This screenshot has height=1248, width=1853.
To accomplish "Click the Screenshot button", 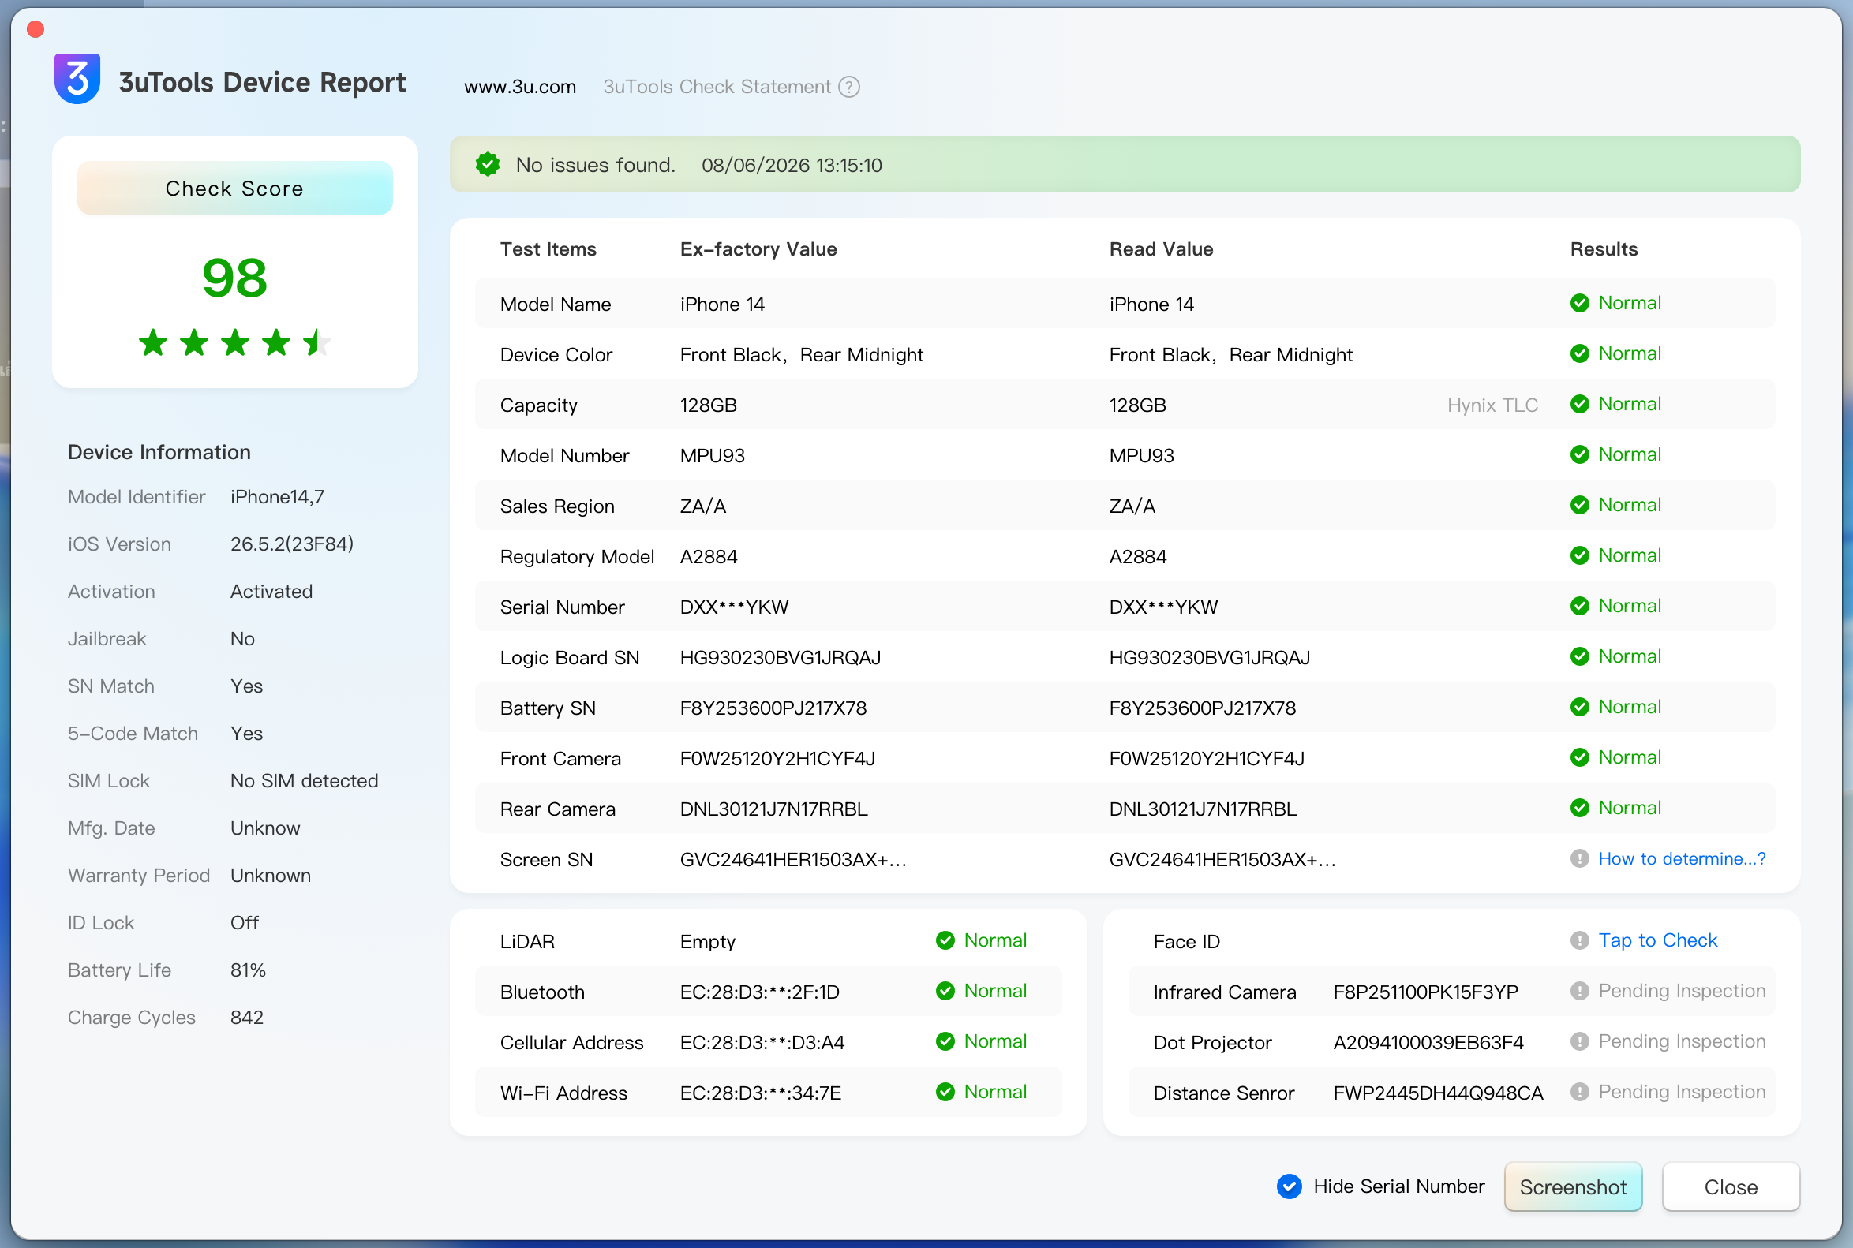I will [1573, 1186].
